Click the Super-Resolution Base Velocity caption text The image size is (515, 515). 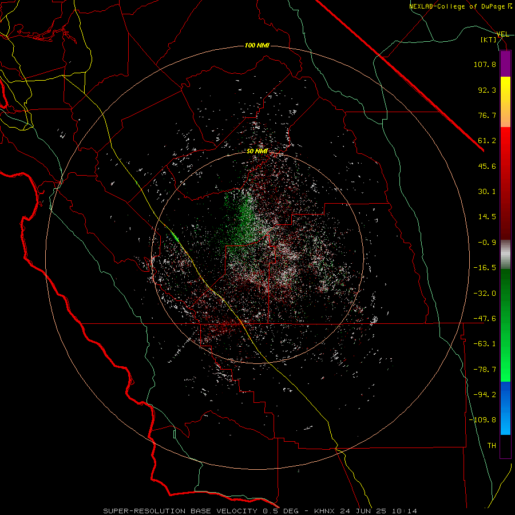260,511
